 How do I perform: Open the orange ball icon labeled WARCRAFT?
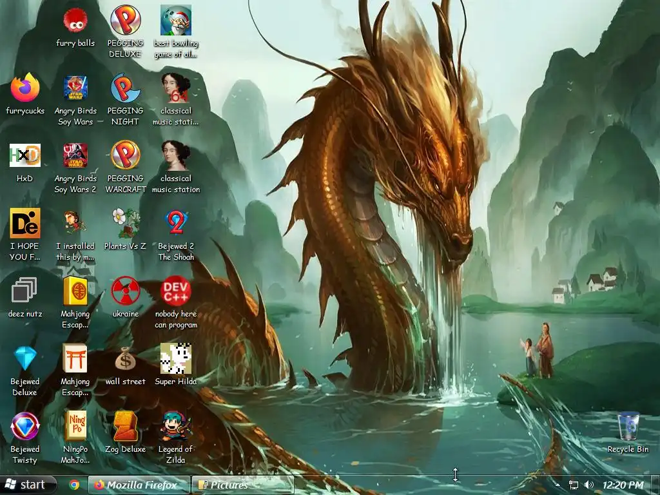[x=126, y=155]
